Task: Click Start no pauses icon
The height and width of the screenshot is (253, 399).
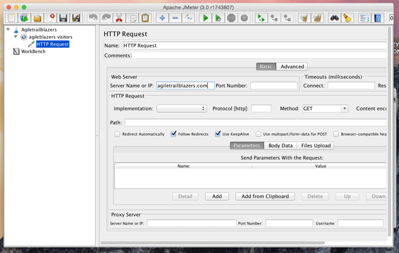Action: tap(218, 18)
